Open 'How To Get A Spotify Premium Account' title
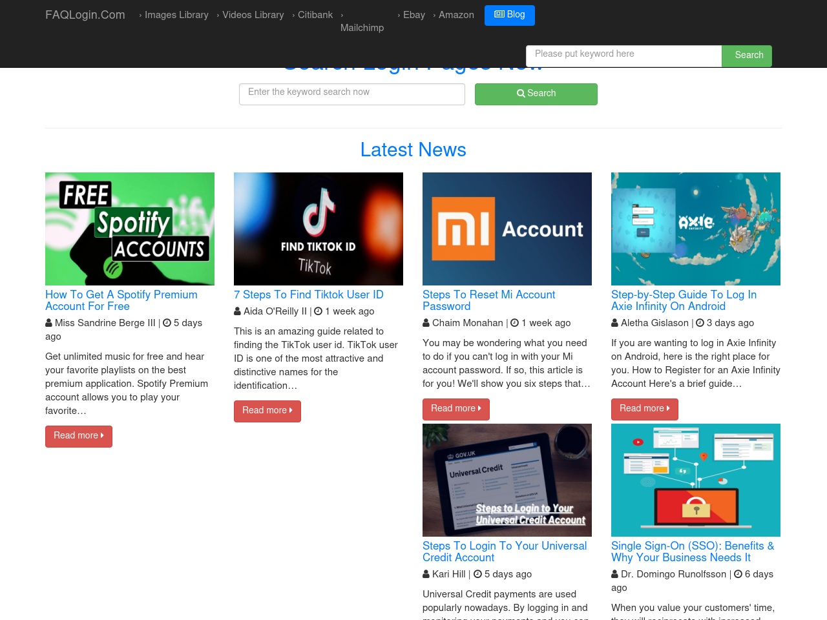Screen dimensions: 827x620 (121, 300)
